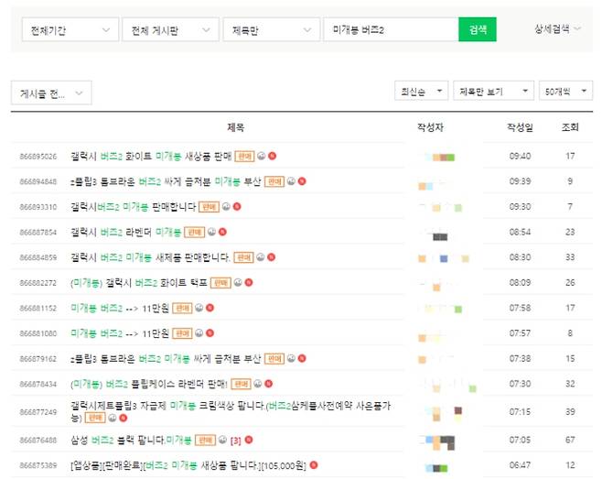Click the smiley icon on post 866884859
The height and width of the screenshot is (479, 602).
[x=261, y=257]
